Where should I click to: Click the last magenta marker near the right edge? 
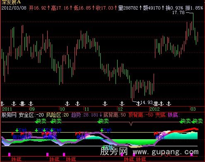(191, 155)
